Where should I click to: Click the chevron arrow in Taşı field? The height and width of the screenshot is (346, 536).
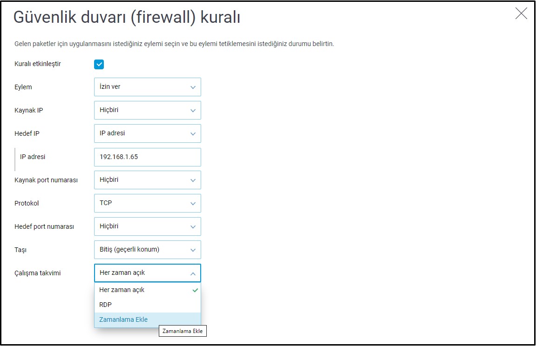193,250
